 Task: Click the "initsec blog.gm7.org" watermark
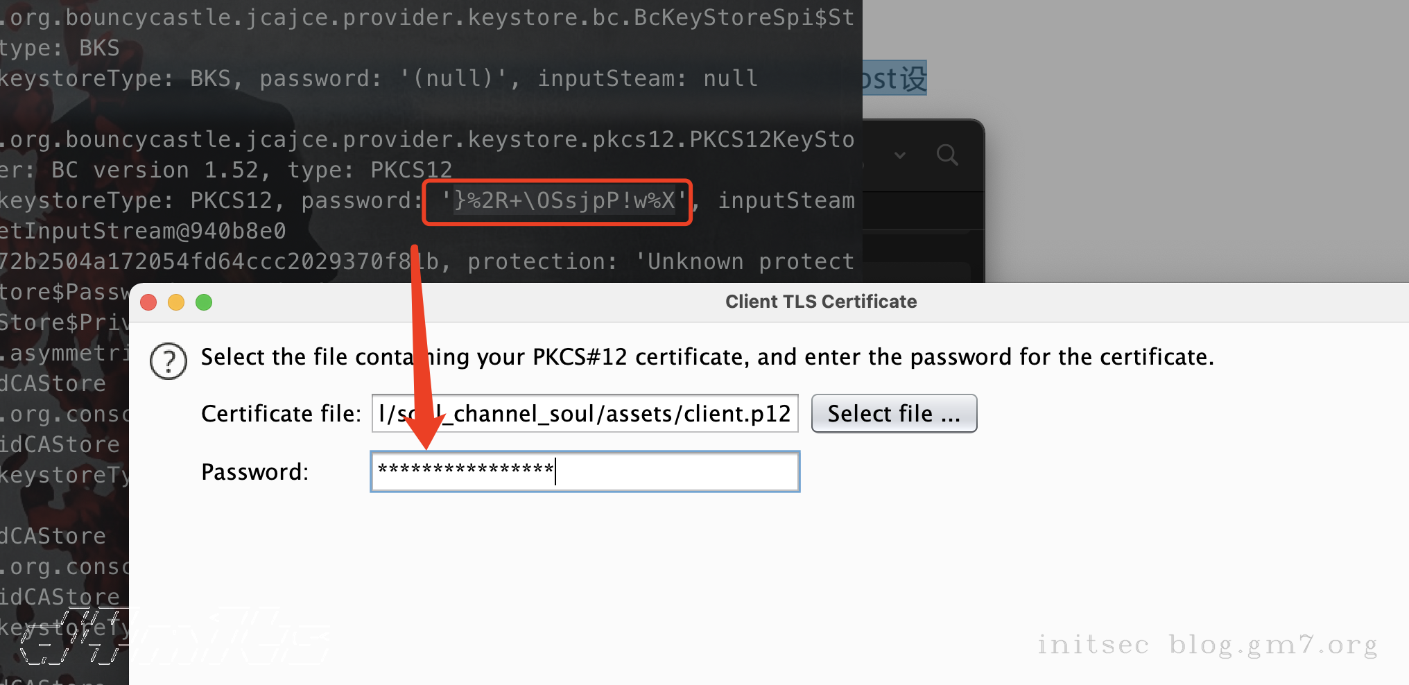tap(1207, 645)
